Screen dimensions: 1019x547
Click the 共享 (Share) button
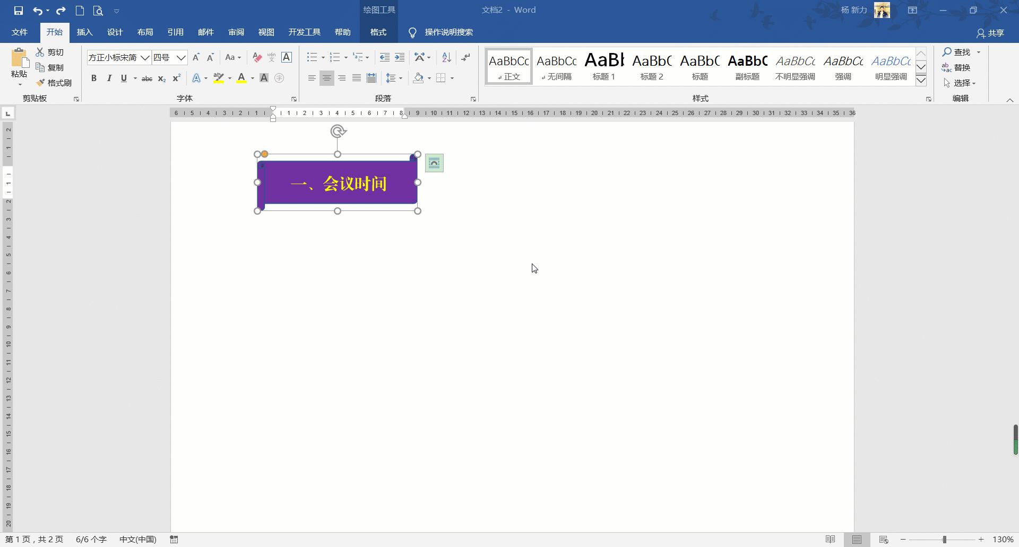[990, 33]
